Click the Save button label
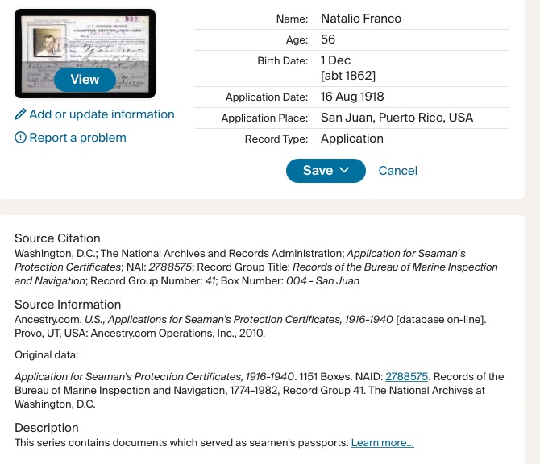This screenshot has height=464, width=540. [318, 171]
